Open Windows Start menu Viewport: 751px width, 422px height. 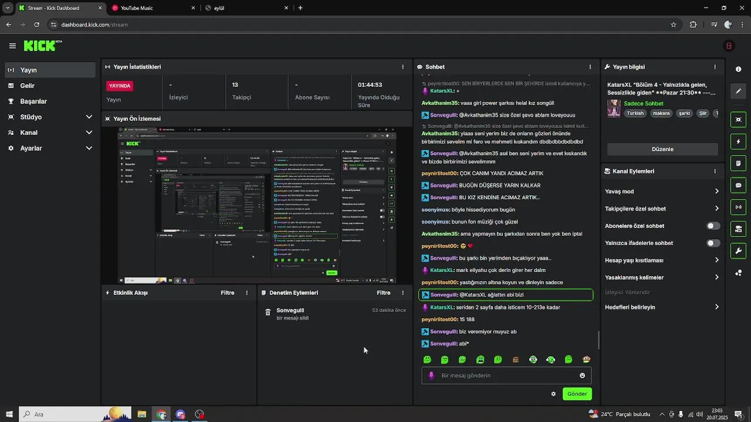tap(9, 414)
